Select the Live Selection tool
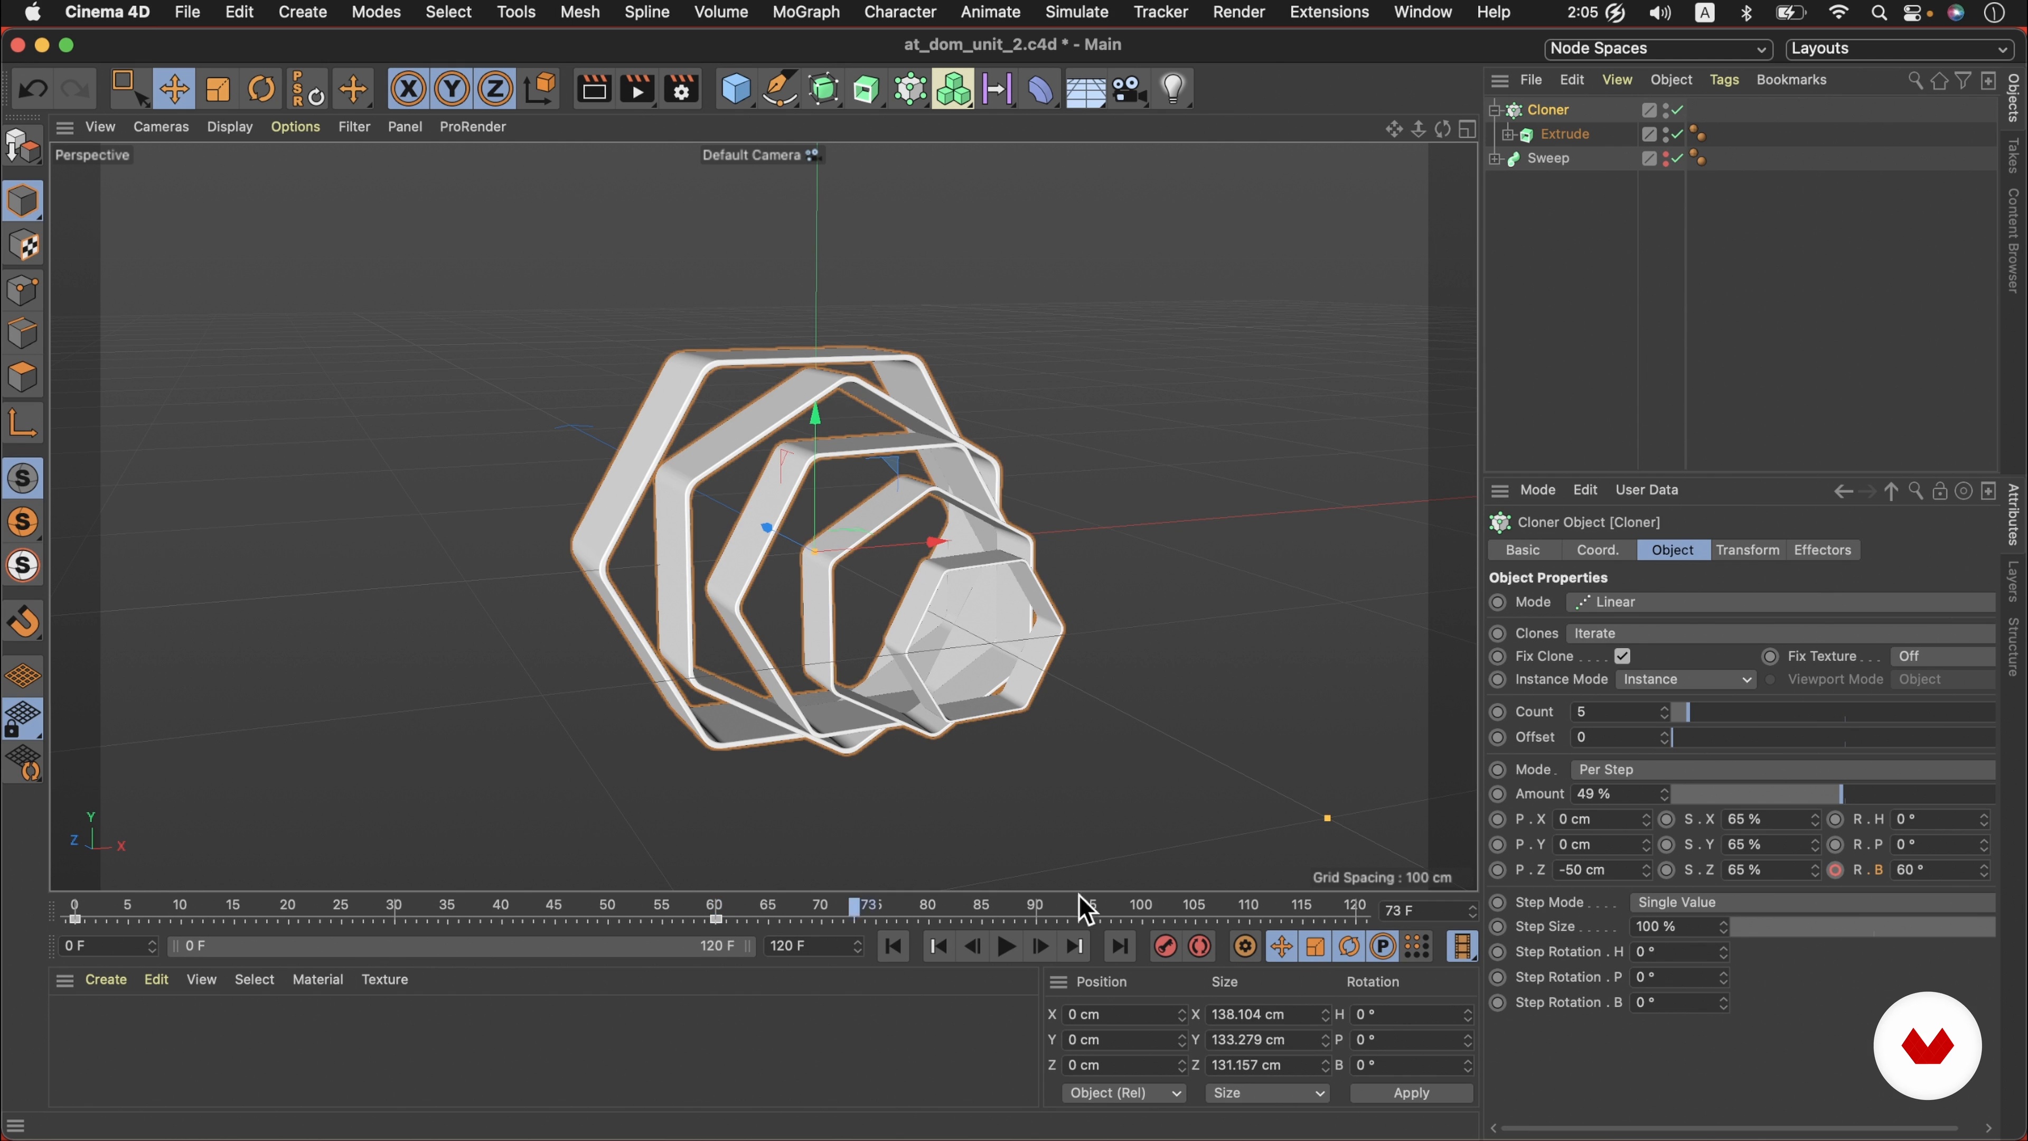This screenshot has width=2028, height=1141. point(130,90)
